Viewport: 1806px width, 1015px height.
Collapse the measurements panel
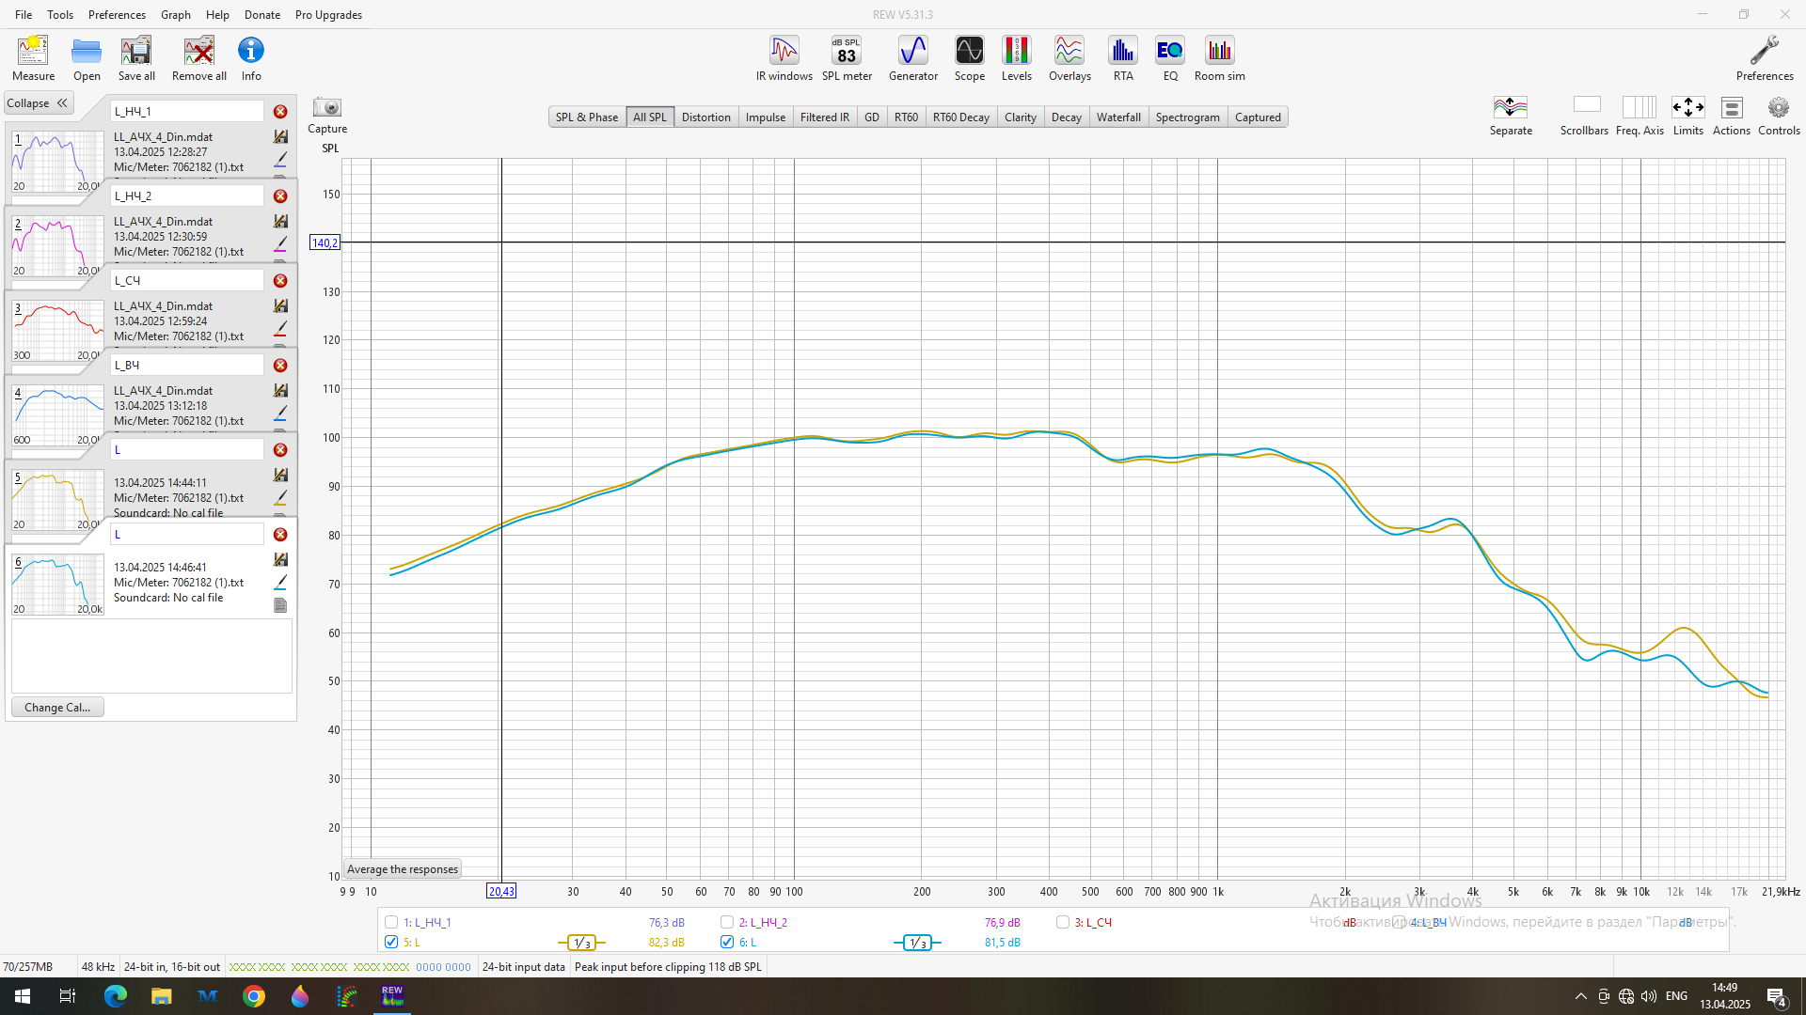tap(38, 103)
